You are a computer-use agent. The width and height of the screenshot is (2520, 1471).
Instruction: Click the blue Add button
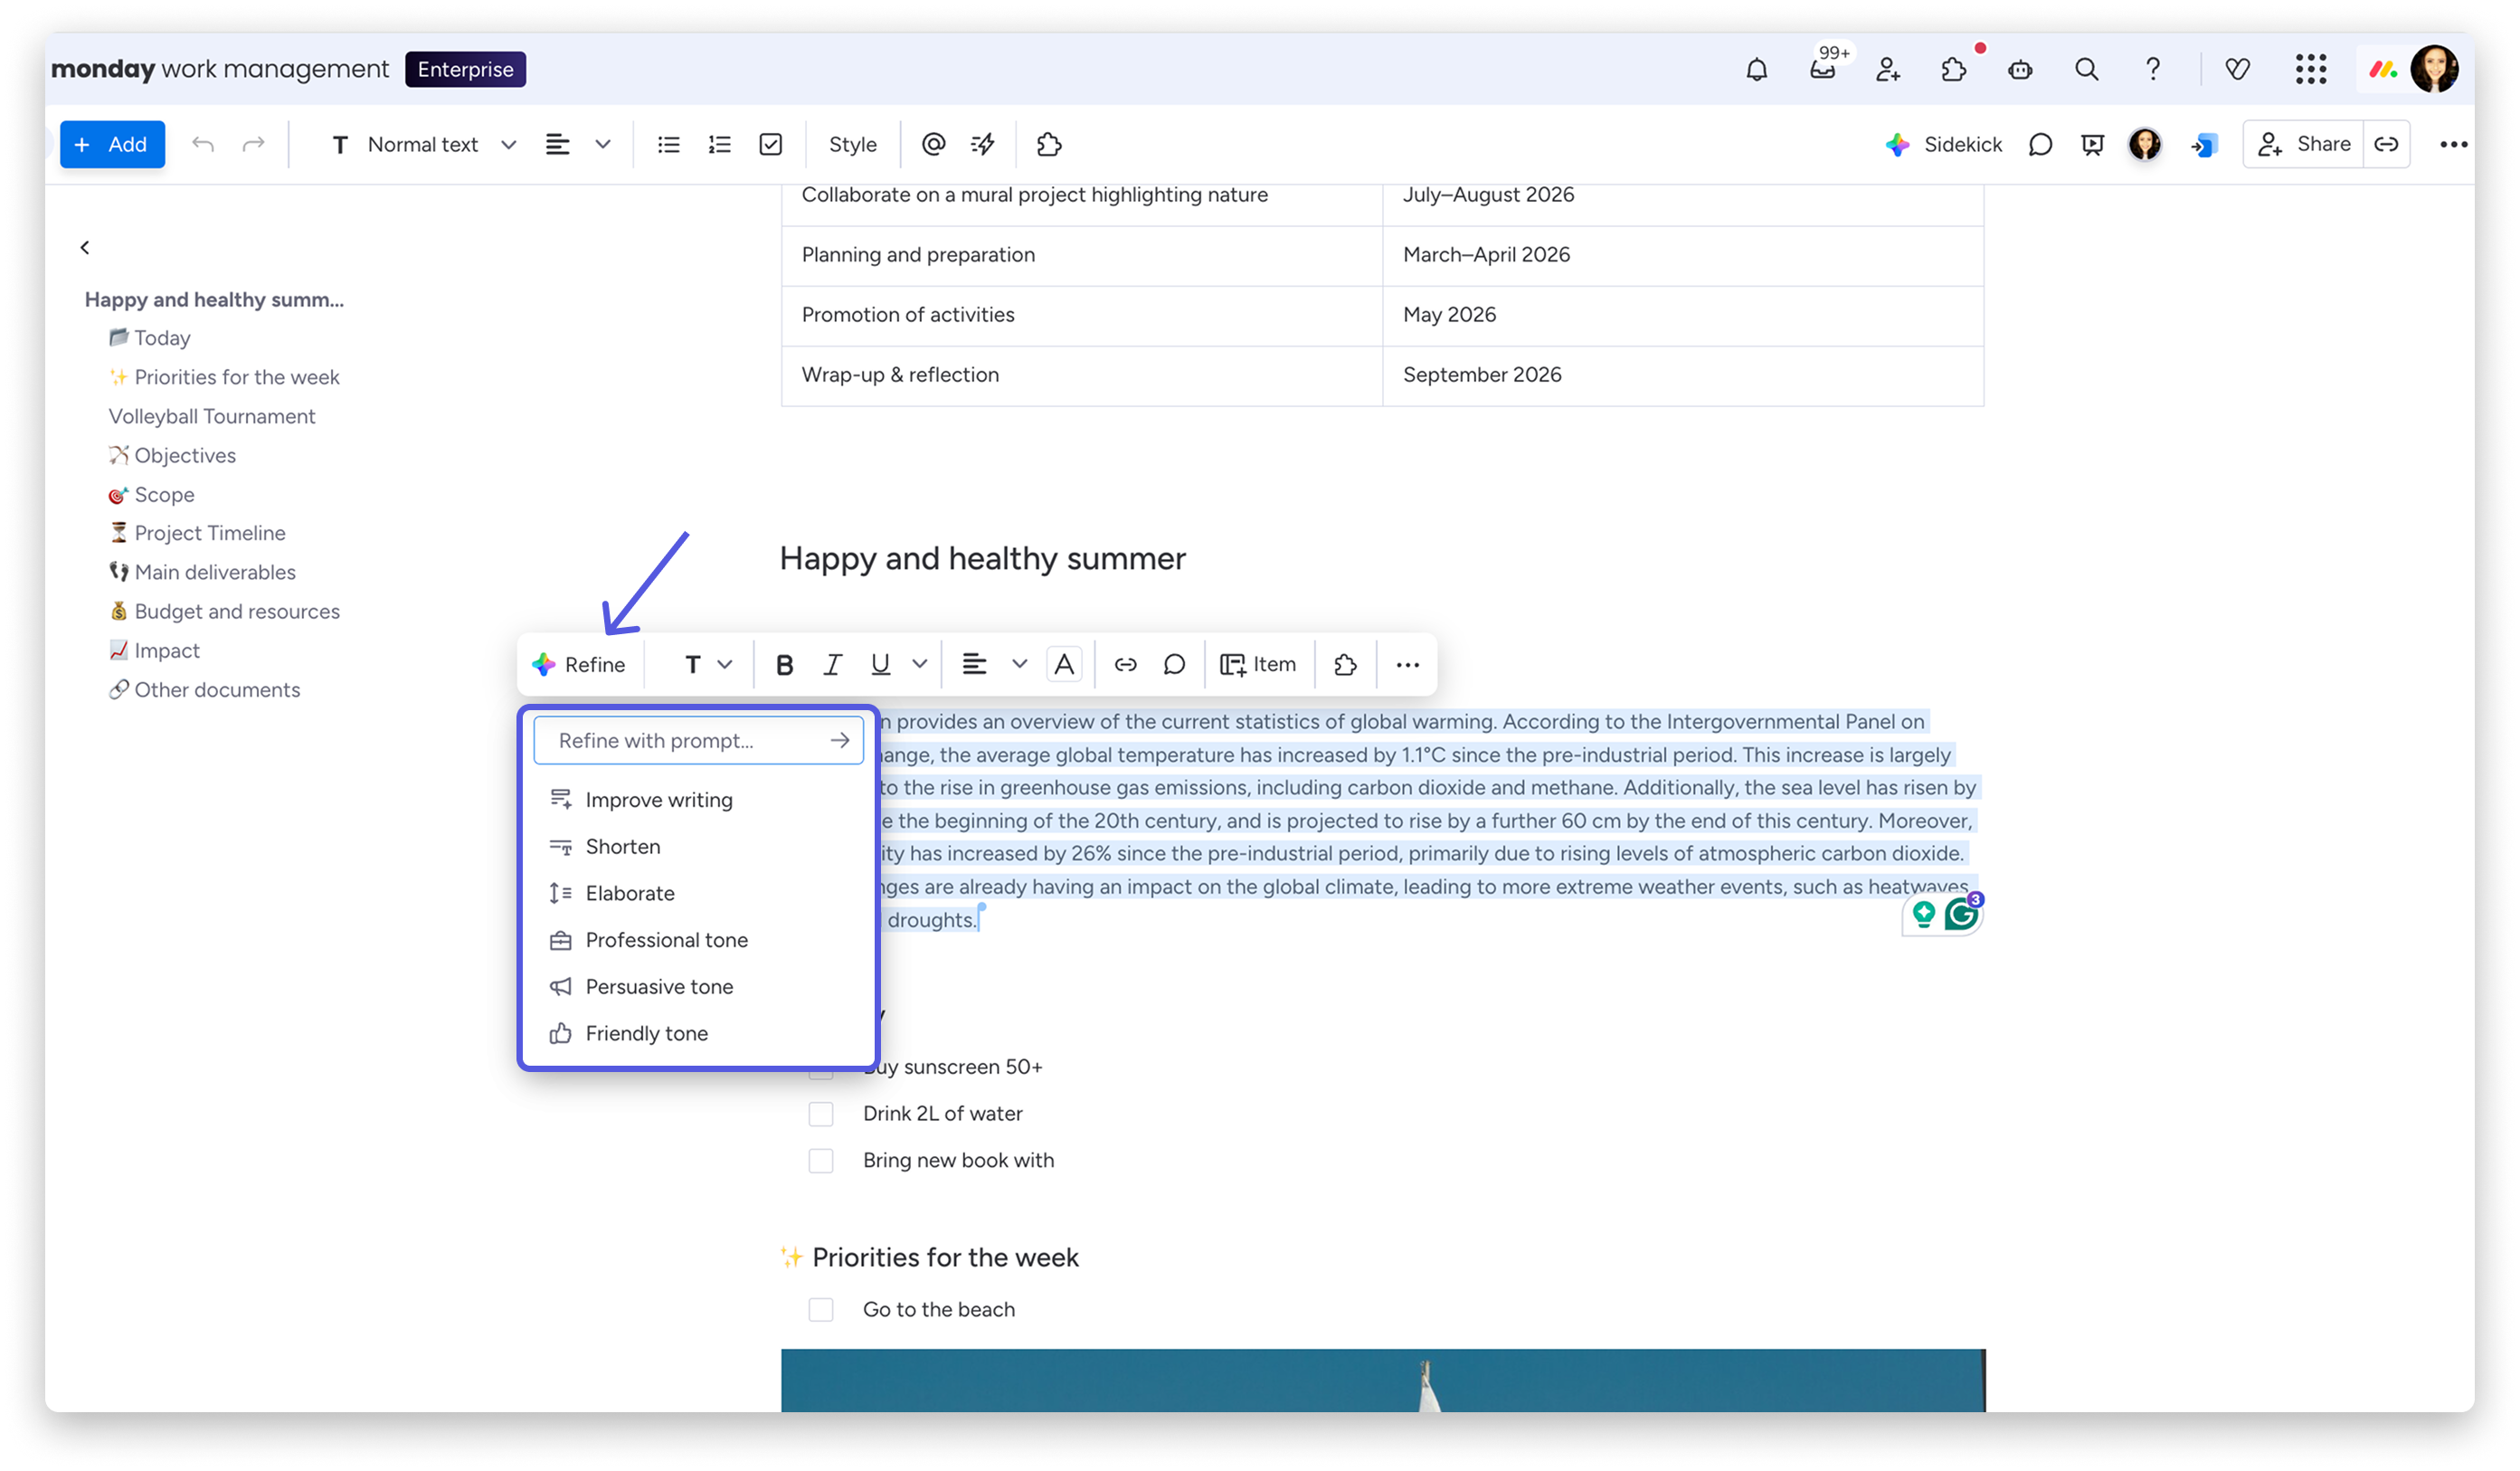112,144
